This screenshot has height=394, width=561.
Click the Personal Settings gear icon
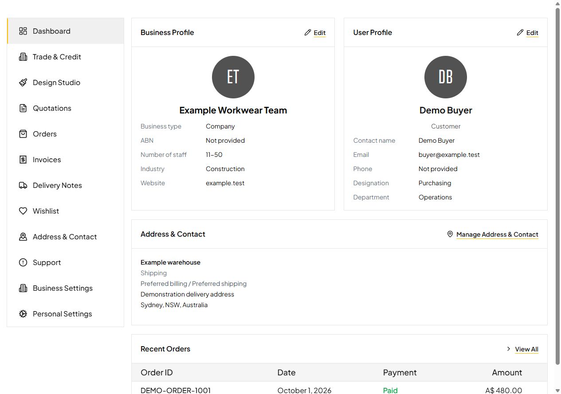click(23, 314)
